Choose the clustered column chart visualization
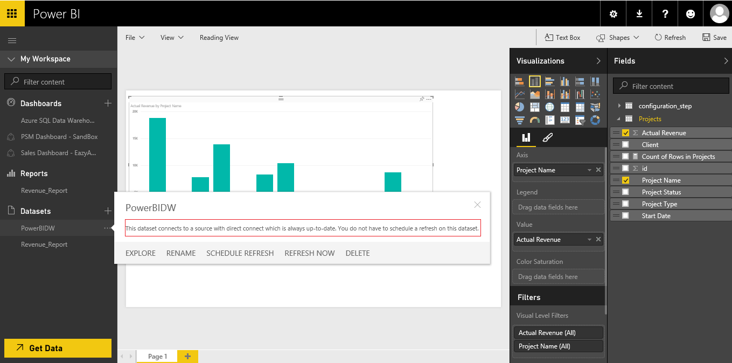 pos(565,81)
